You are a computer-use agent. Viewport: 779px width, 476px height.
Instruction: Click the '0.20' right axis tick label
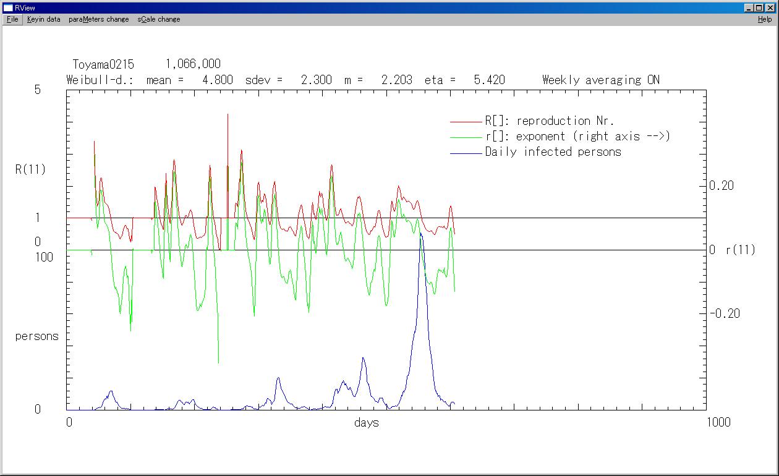click(722, 186)
